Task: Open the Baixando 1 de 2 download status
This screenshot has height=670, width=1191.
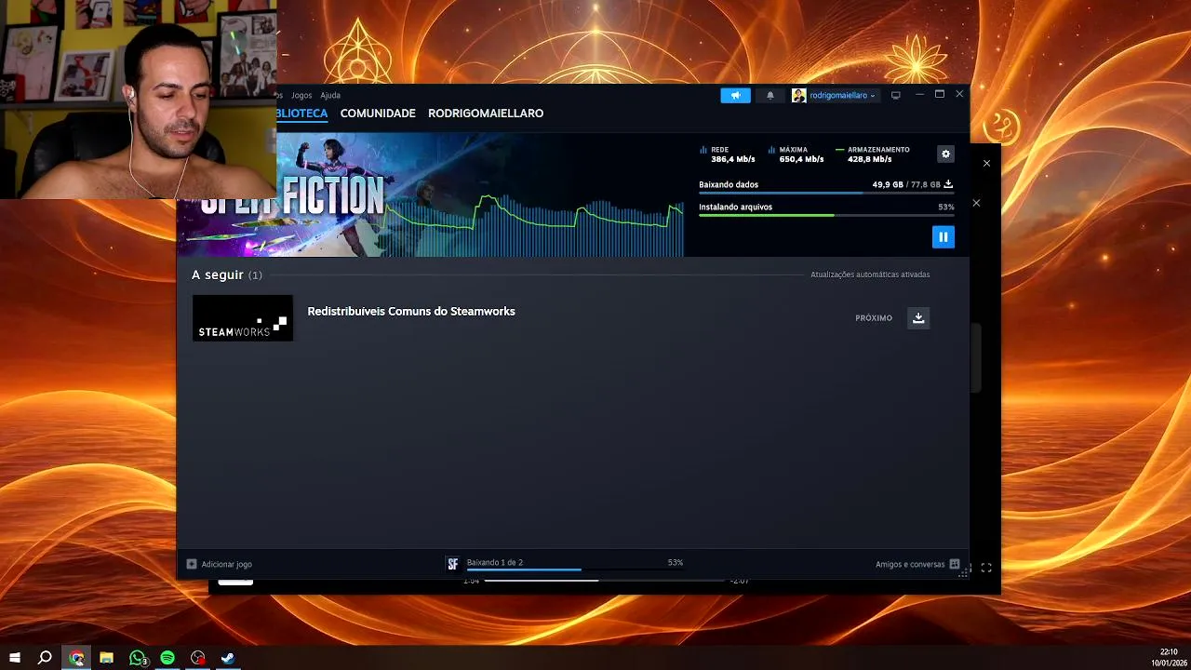Action: coord(495,562)
